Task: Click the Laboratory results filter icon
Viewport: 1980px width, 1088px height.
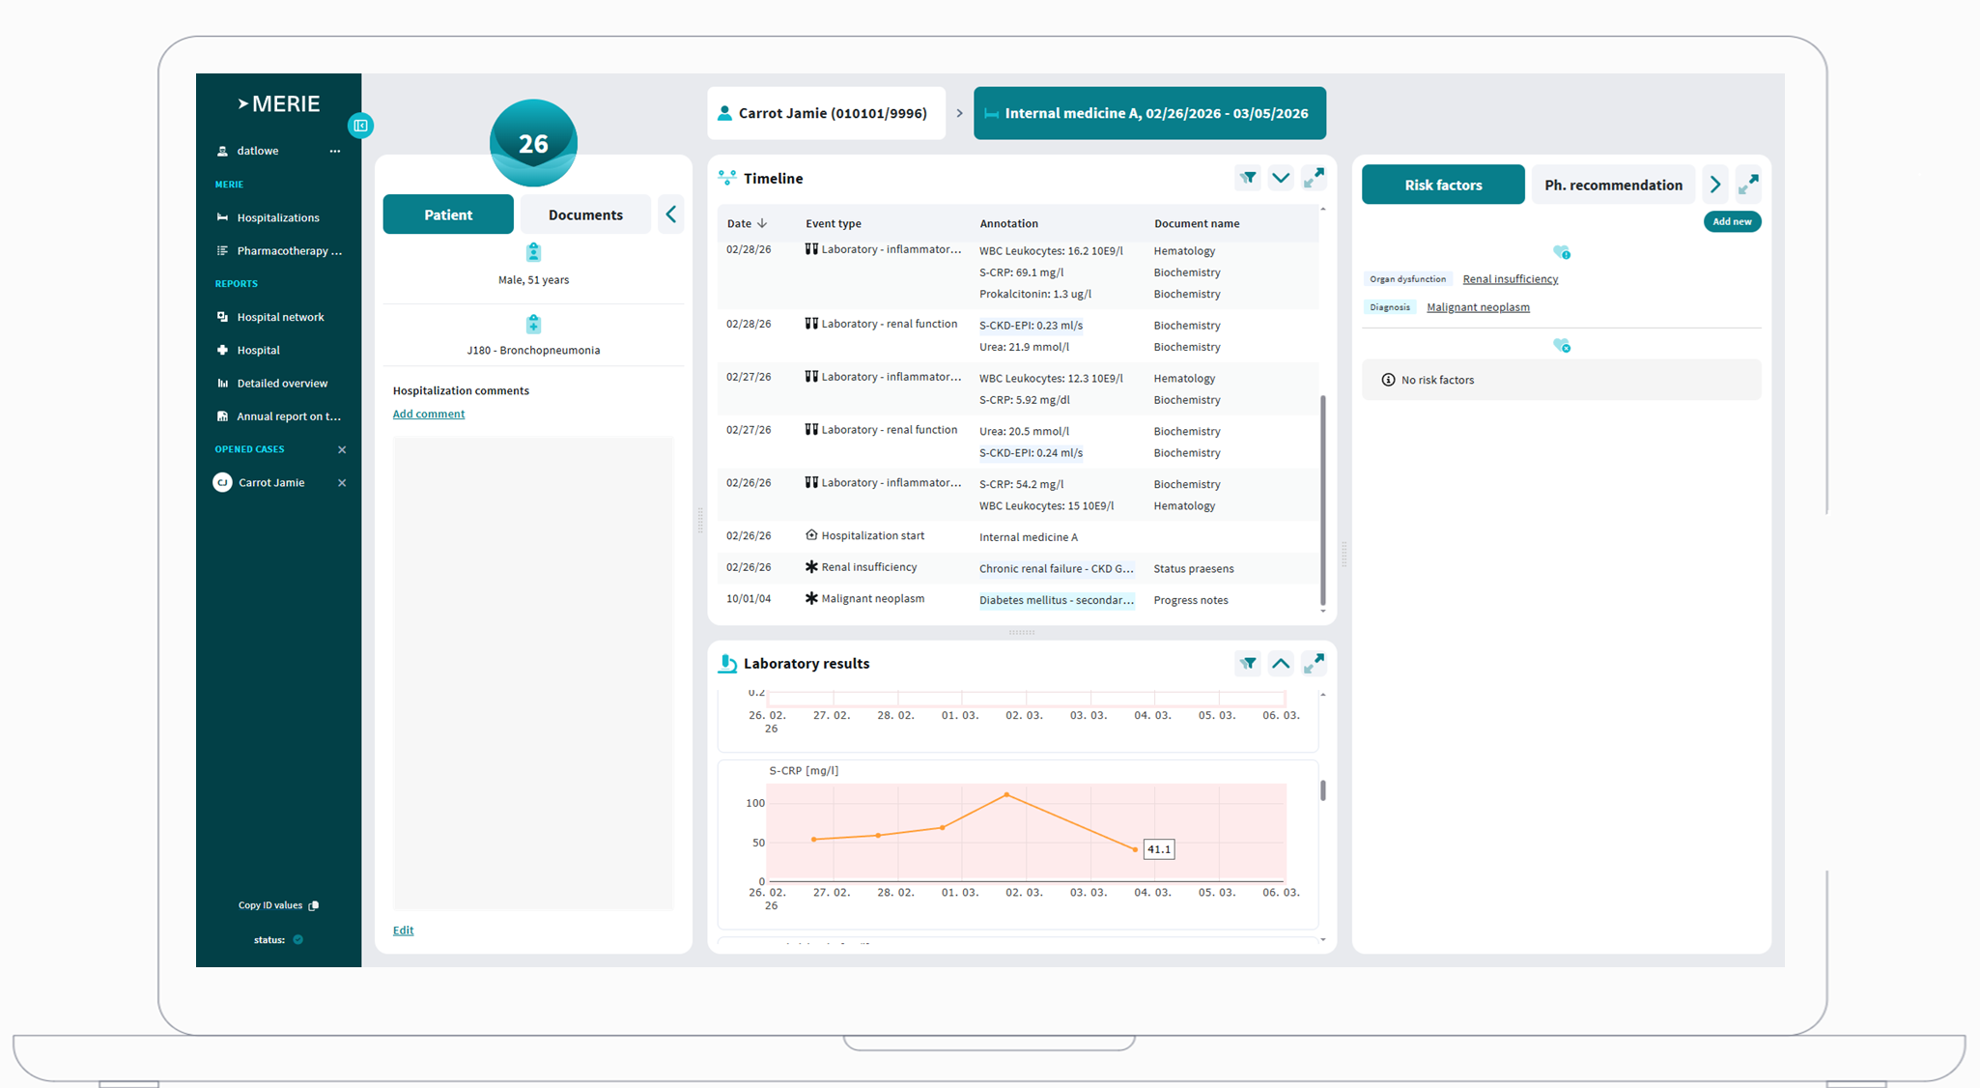Action: point(1248,664)
